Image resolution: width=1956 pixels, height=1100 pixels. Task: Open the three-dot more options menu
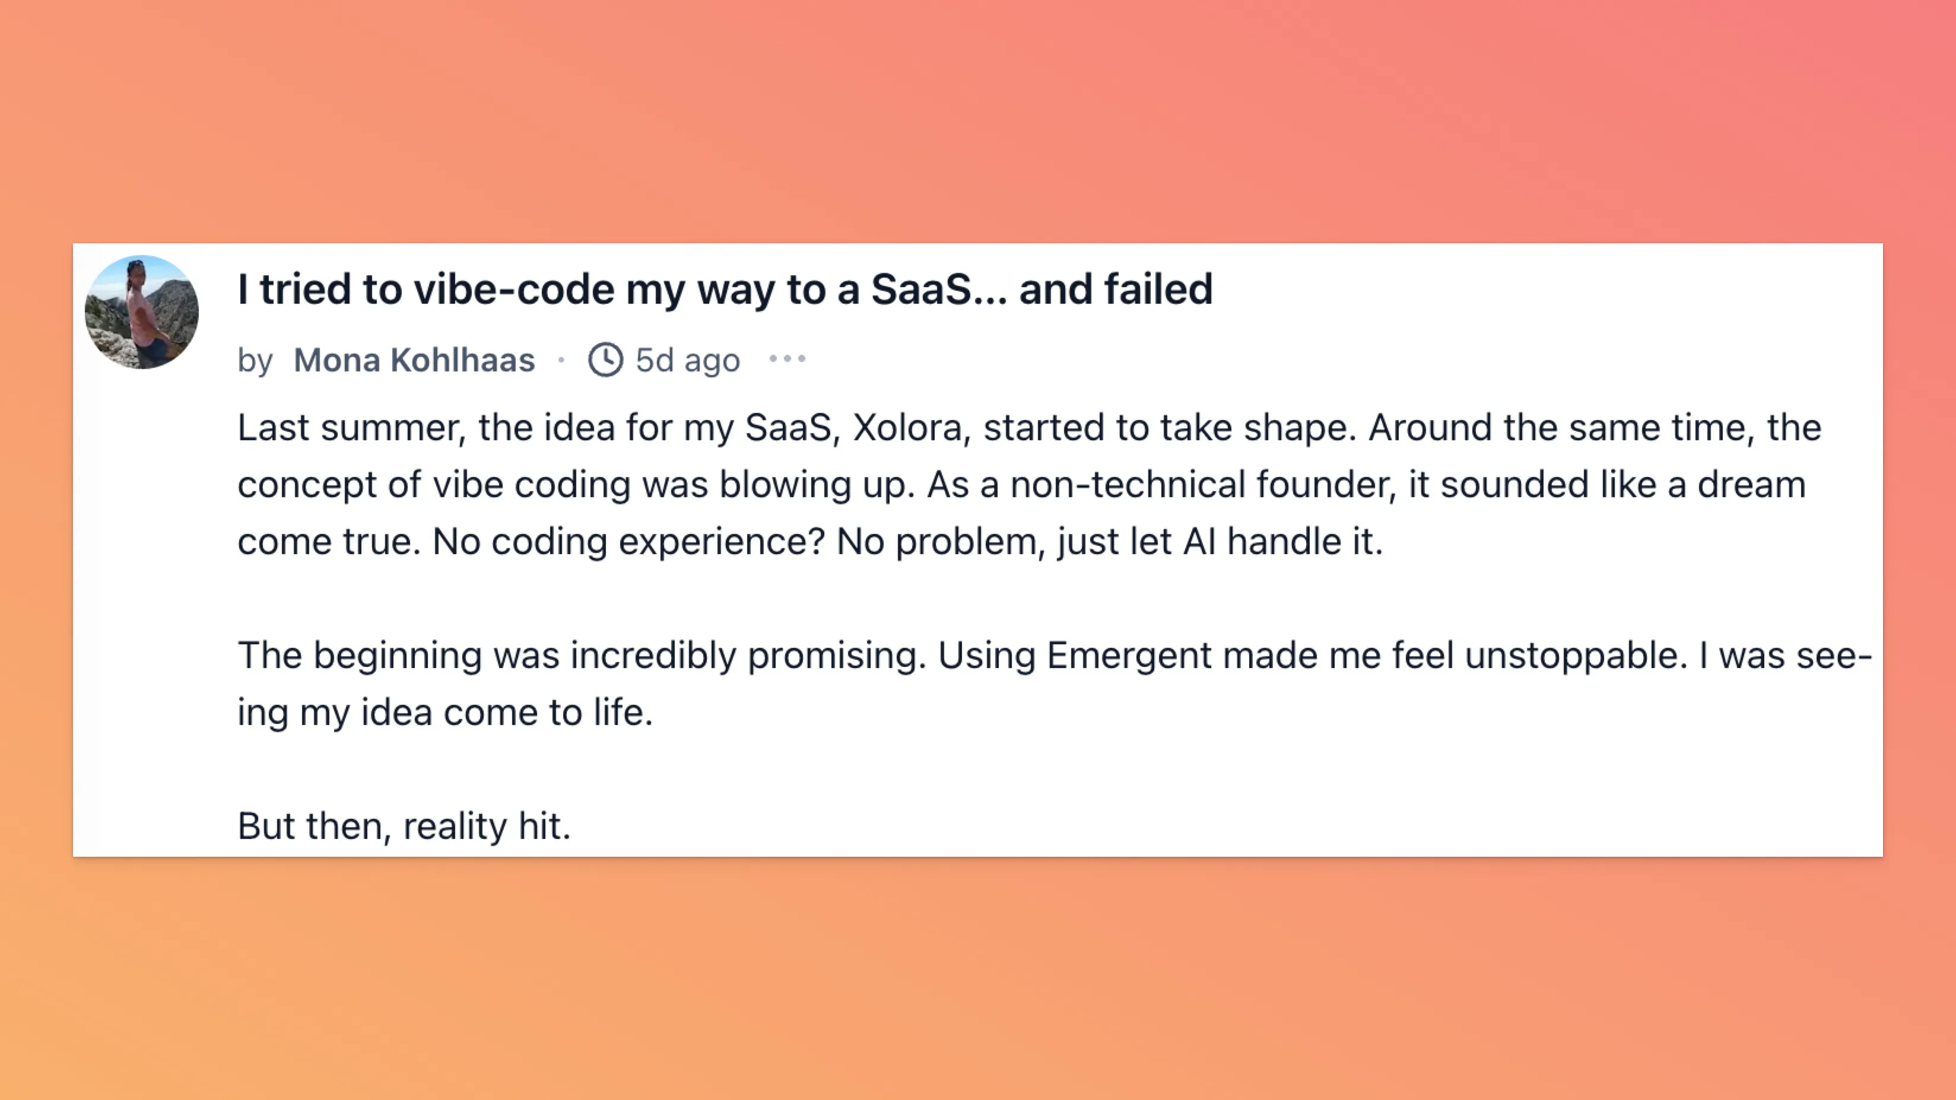788,359
